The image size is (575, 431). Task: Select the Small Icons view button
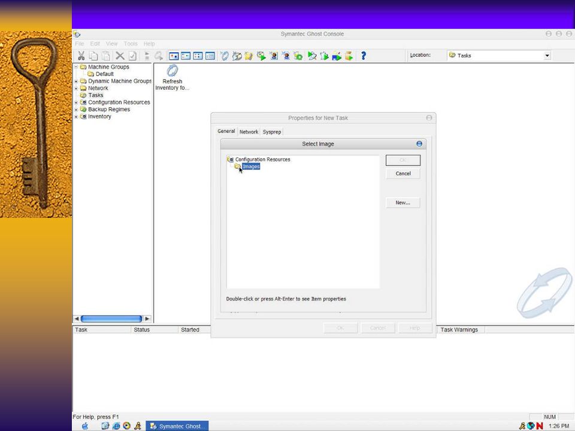pos(186,56)
